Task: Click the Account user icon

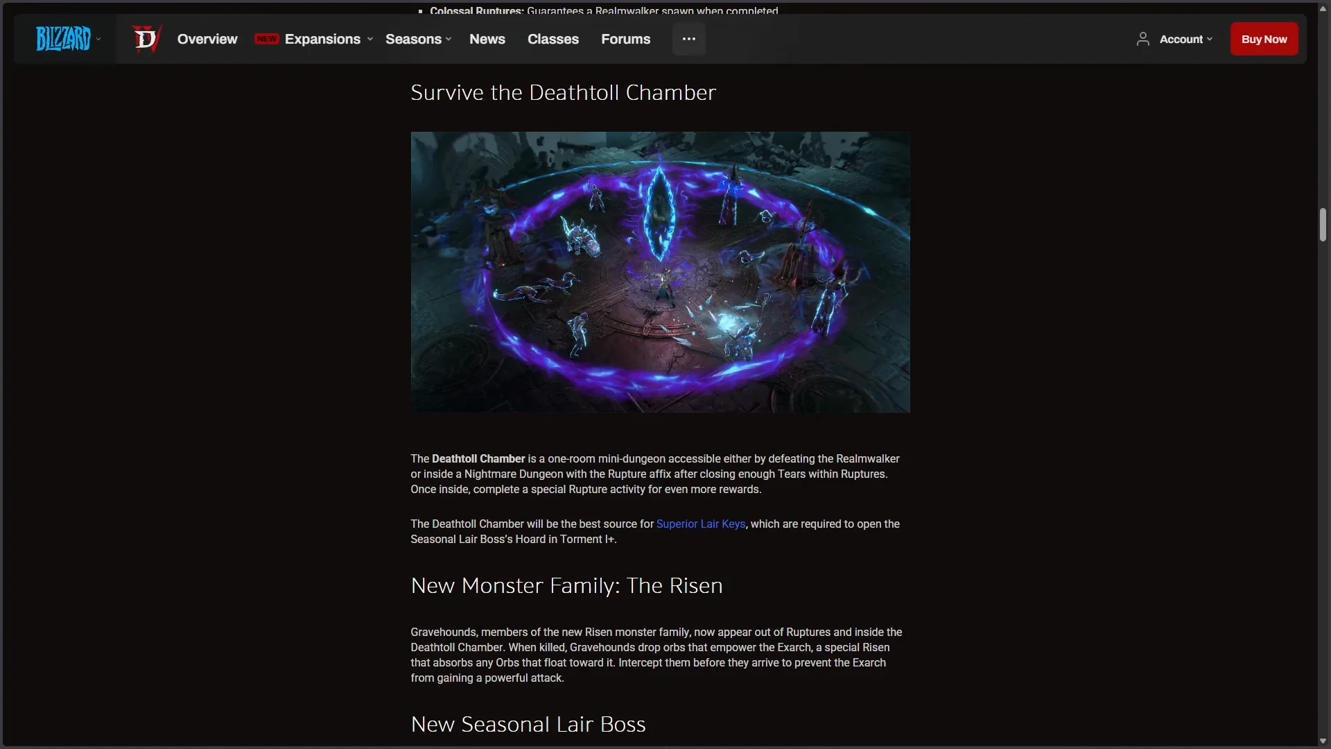Action: click(1142, 39)
